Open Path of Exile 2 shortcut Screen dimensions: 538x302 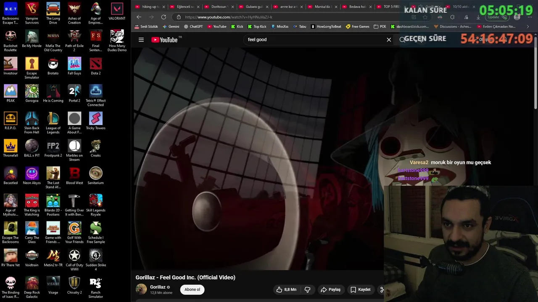(x=74, y=41)
